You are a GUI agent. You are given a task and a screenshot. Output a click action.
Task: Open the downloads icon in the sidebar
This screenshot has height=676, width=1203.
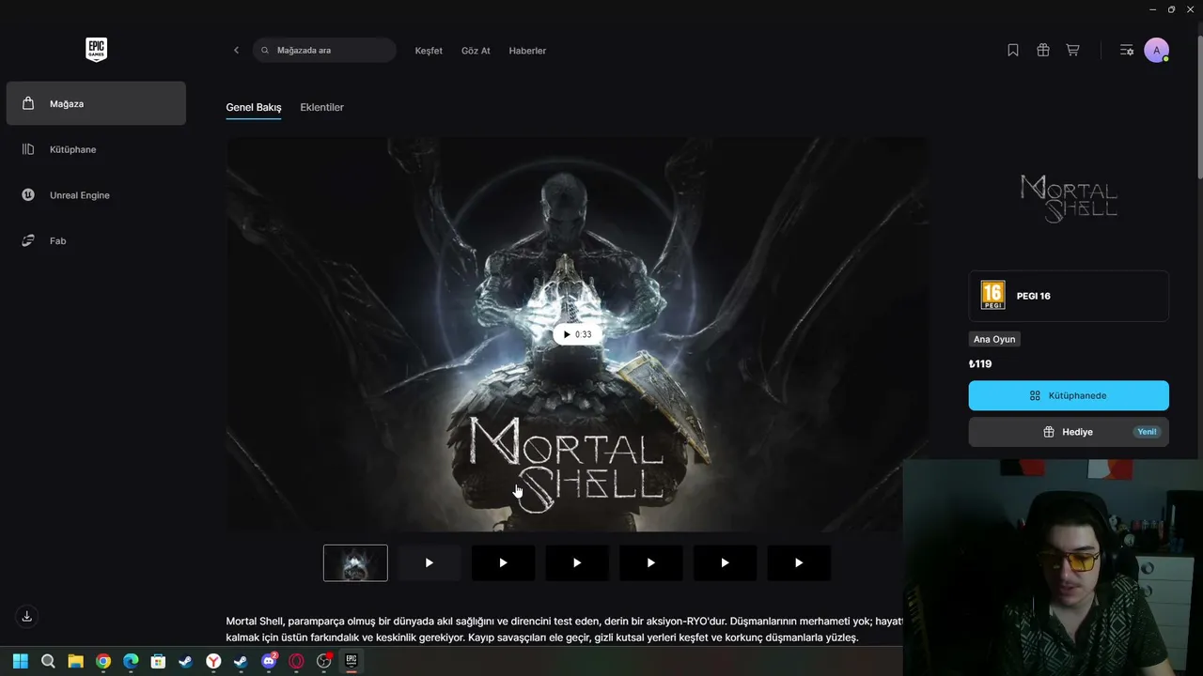point(27,617)
